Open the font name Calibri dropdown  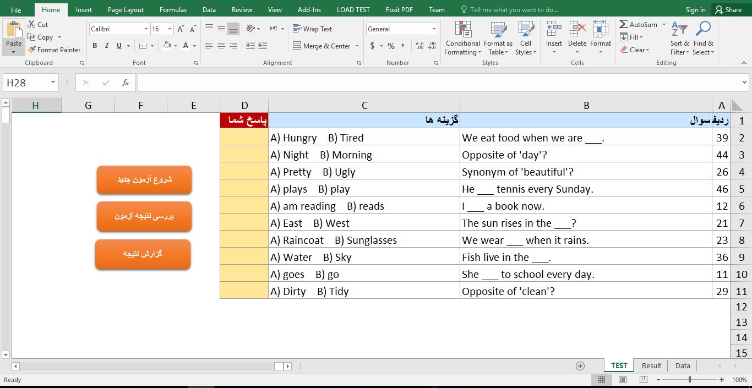[146, 29]
